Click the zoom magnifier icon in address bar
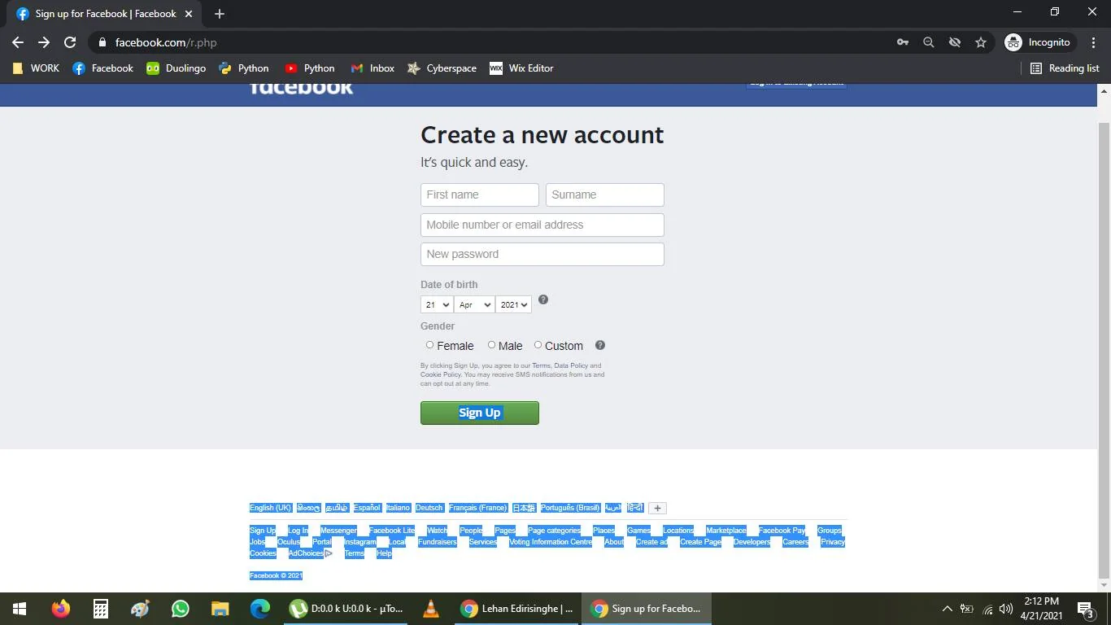The height and width of the screenshot is (625, 1111). [x=929, y=42]
